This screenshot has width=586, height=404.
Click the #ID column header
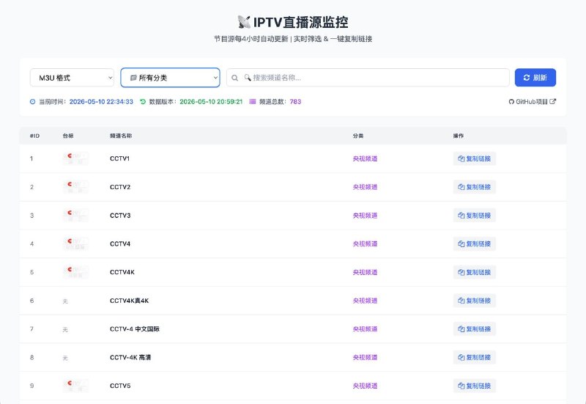pyautogui.click(x=34, y=136)
